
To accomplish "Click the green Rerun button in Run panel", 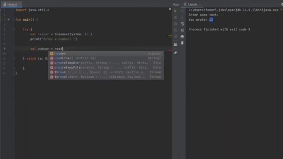I will click(175, 11).
